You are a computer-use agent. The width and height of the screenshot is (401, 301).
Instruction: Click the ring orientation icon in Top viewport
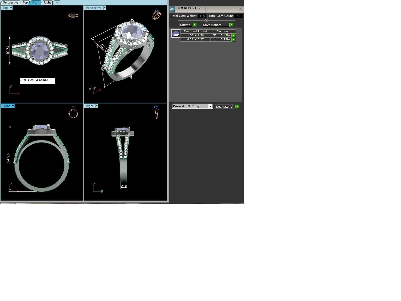coord(73,16)
